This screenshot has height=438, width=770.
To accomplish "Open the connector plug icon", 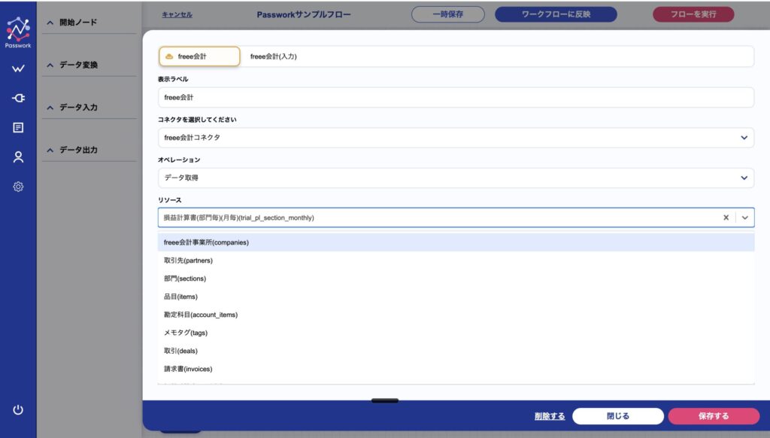I will point(18,98).
